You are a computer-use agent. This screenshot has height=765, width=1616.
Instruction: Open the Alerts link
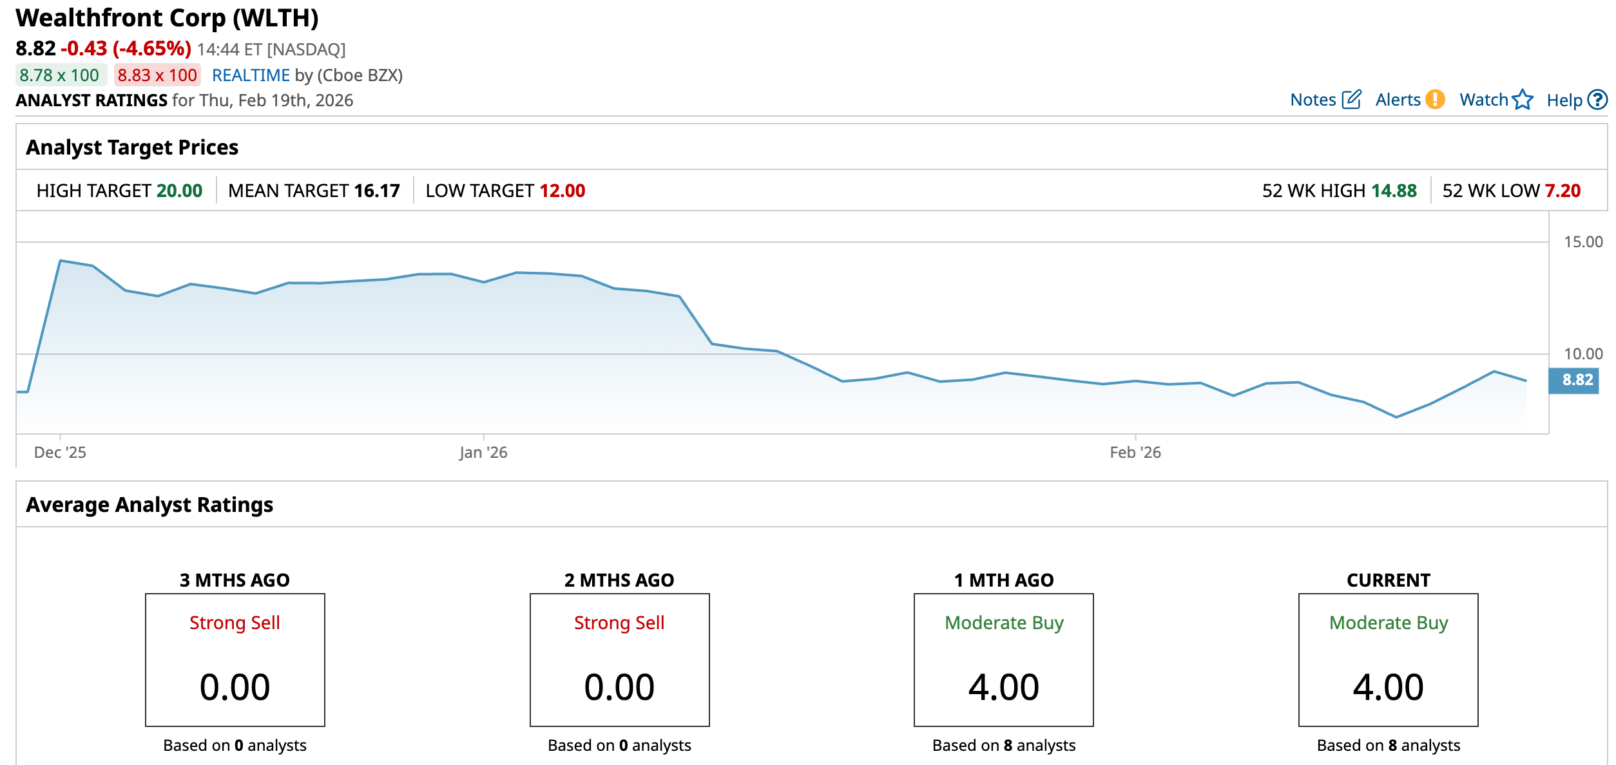coord(1398,100)
